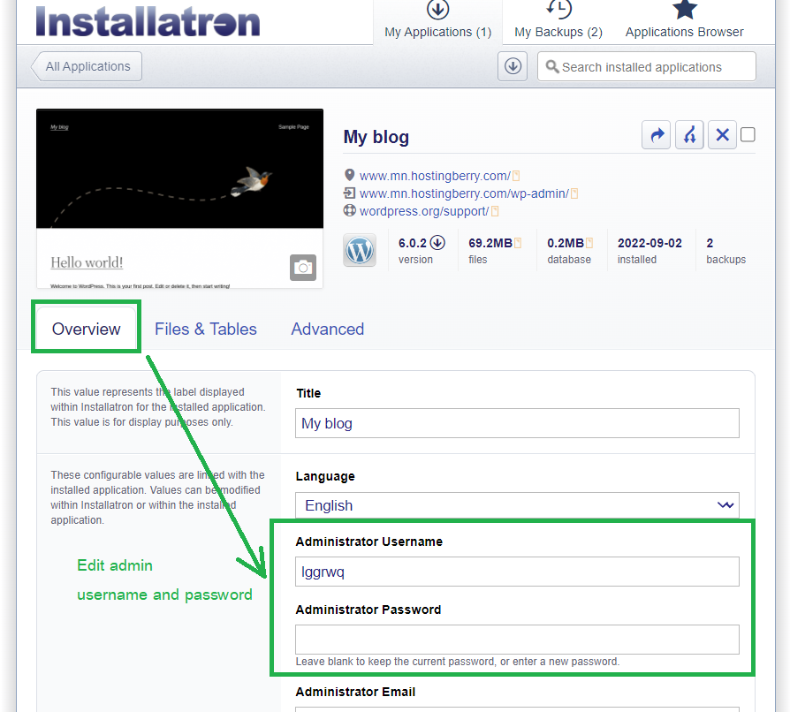
Task: Click the WordPress logo icon
Action: 360,250
